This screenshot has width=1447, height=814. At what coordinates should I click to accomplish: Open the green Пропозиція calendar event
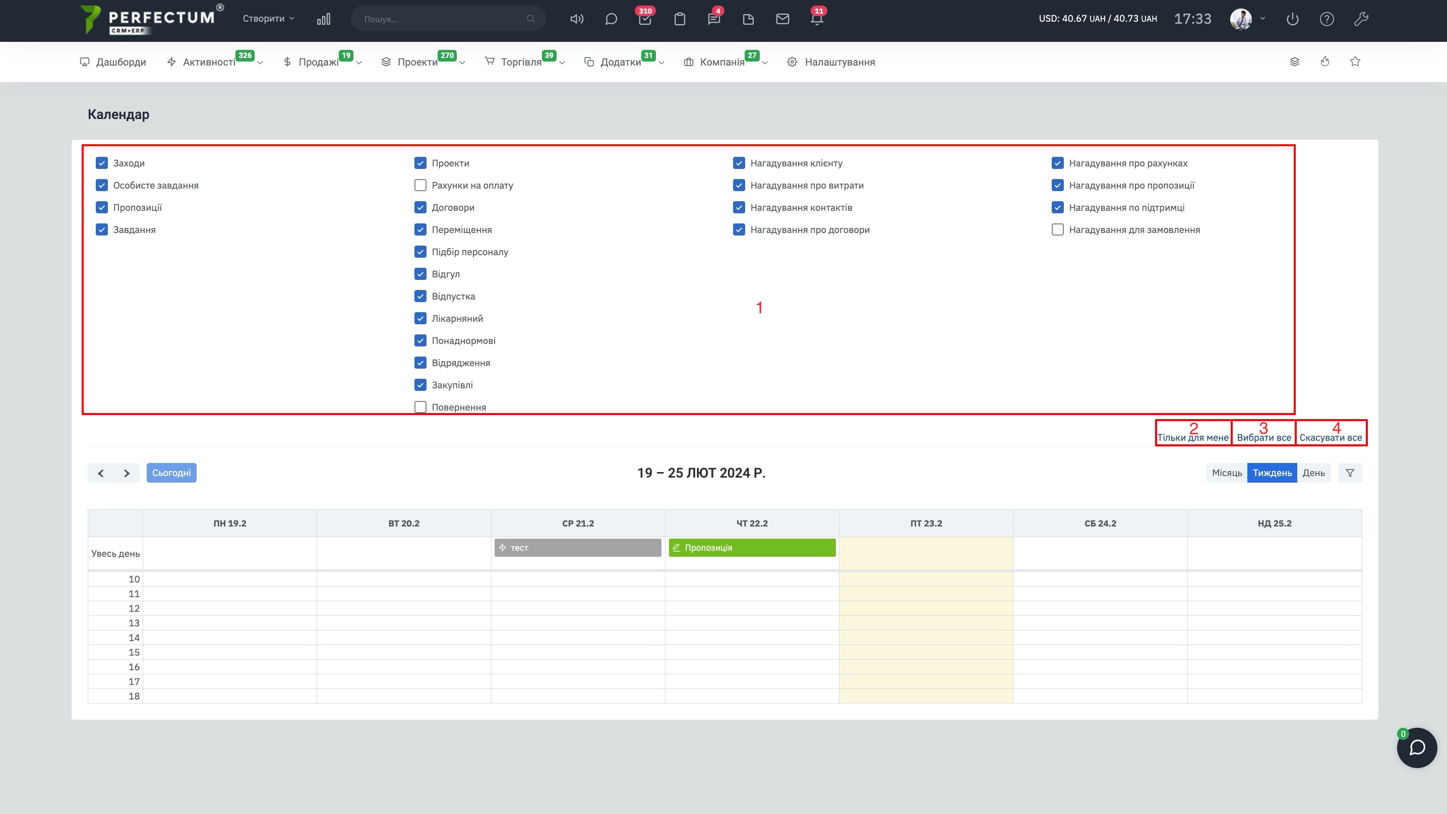coord(752,548)
